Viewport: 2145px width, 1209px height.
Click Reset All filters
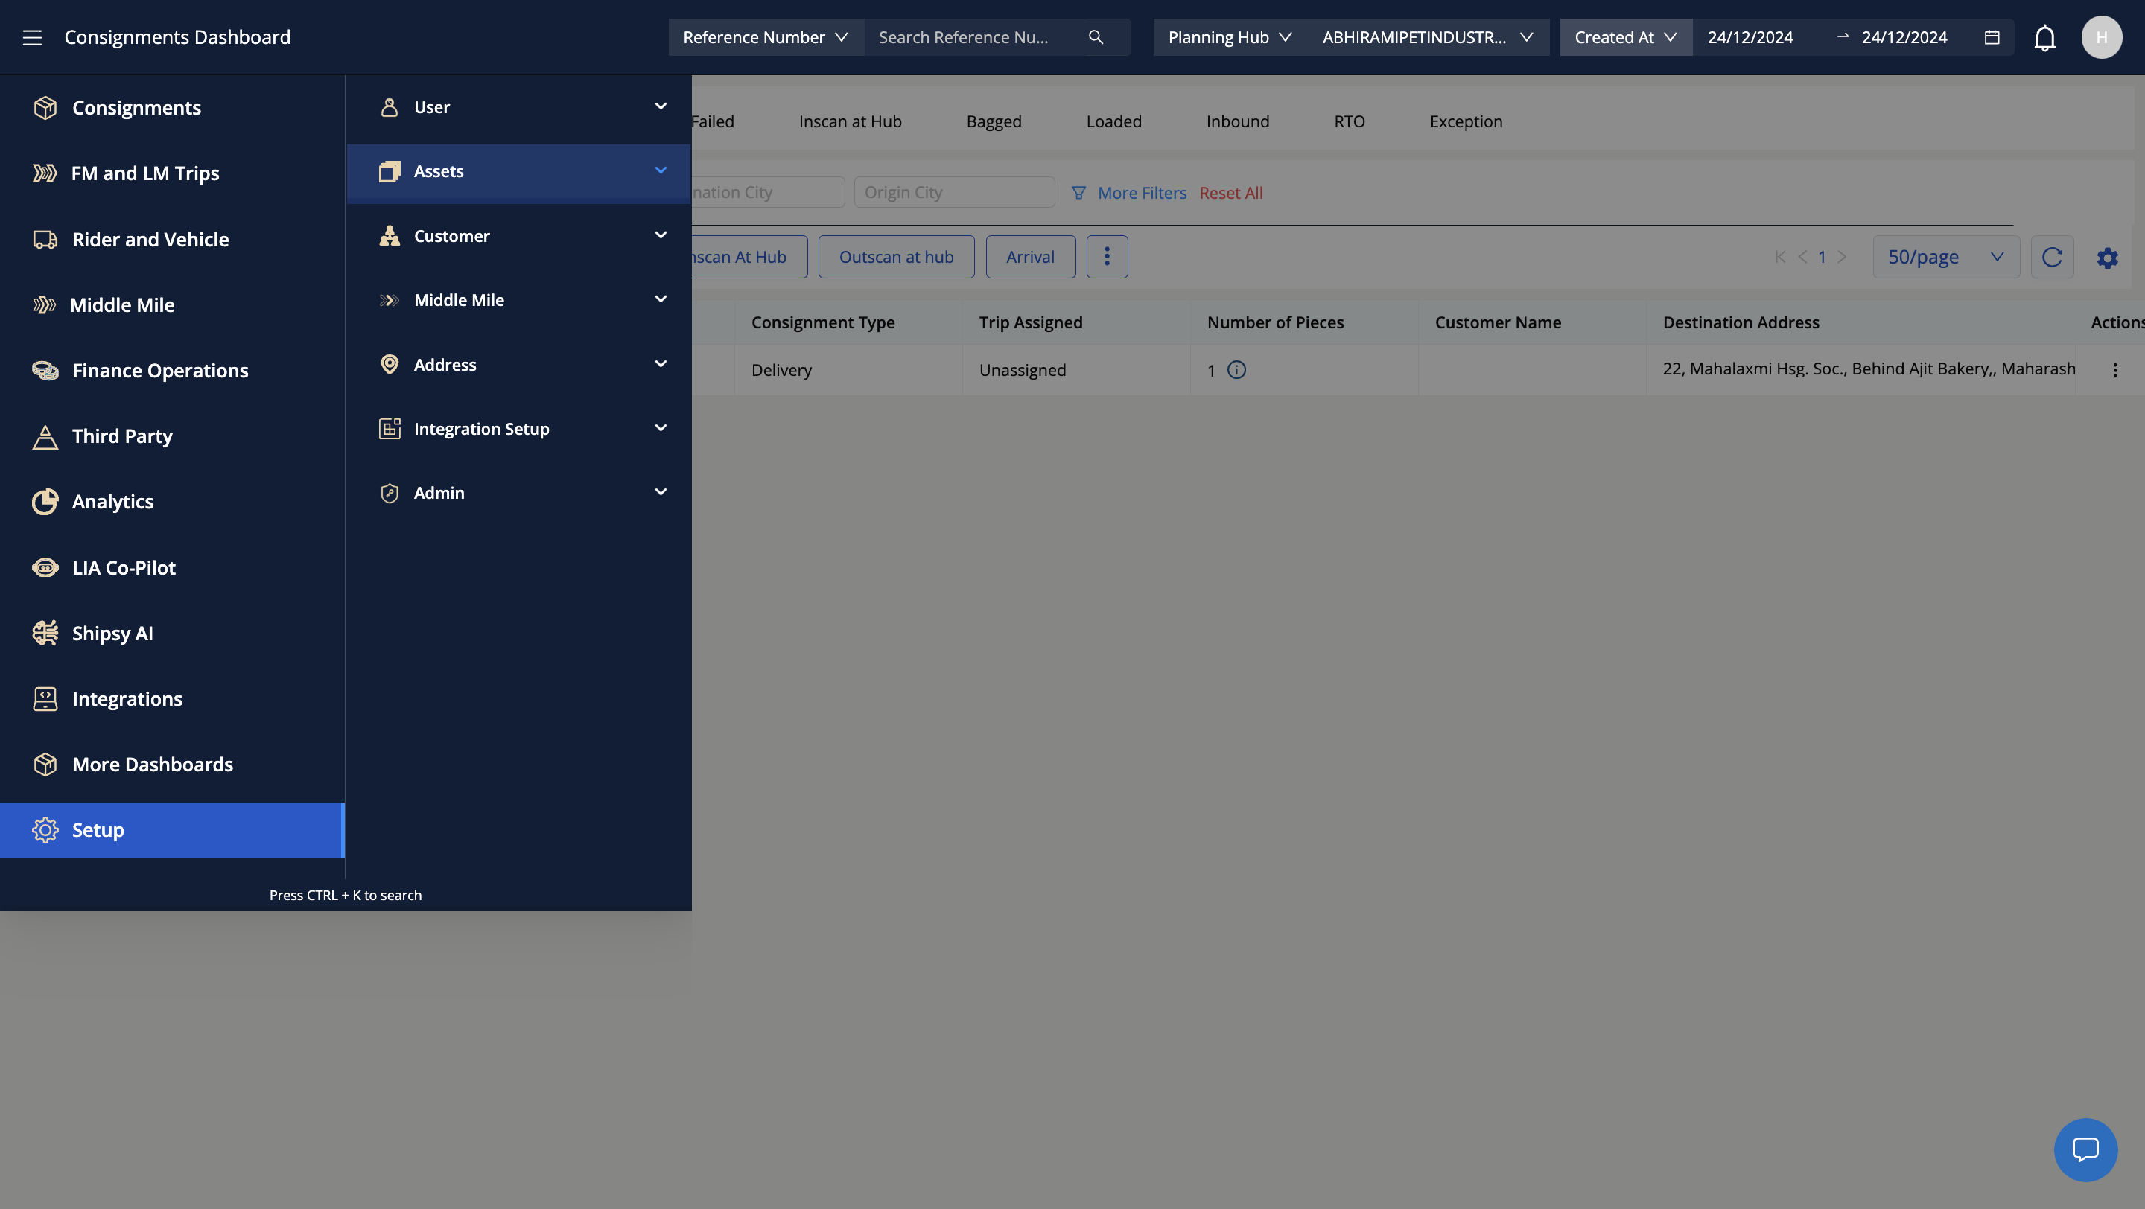pyautogui.click(x=1230, y=193)
